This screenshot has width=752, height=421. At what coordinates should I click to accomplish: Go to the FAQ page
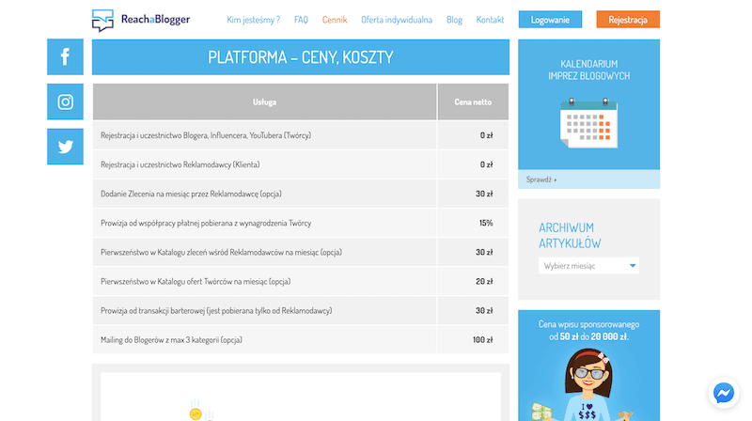click(x=301, y=20)
